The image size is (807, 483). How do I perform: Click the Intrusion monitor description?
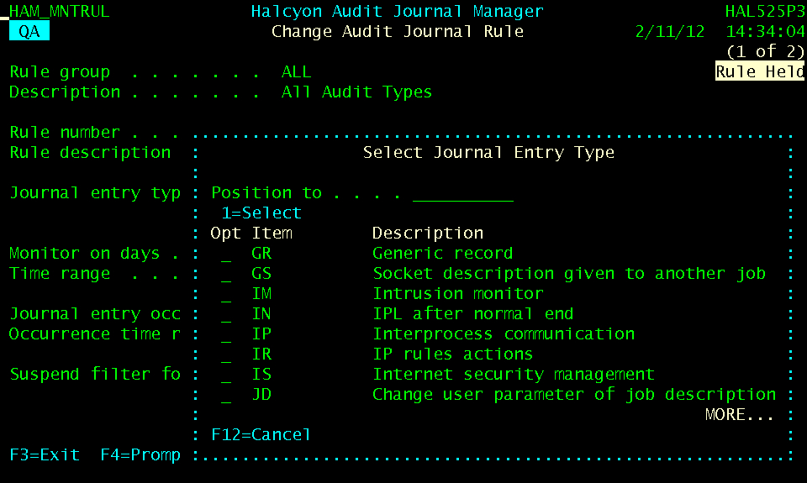point(457,294)
